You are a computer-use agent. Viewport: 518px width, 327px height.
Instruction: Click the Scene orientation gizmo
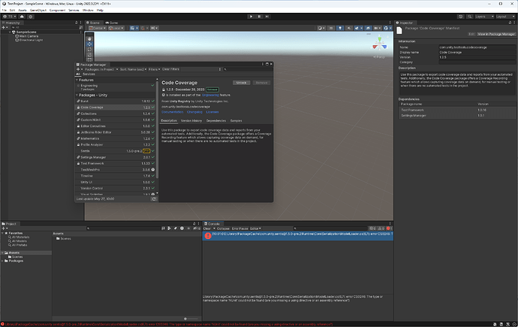tap(380, 44)
